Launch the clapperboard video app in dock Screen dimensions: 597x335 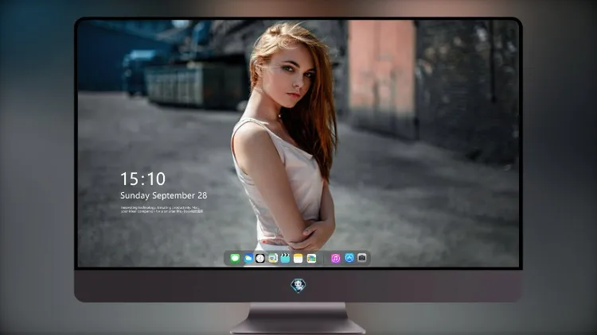(285, 258)
